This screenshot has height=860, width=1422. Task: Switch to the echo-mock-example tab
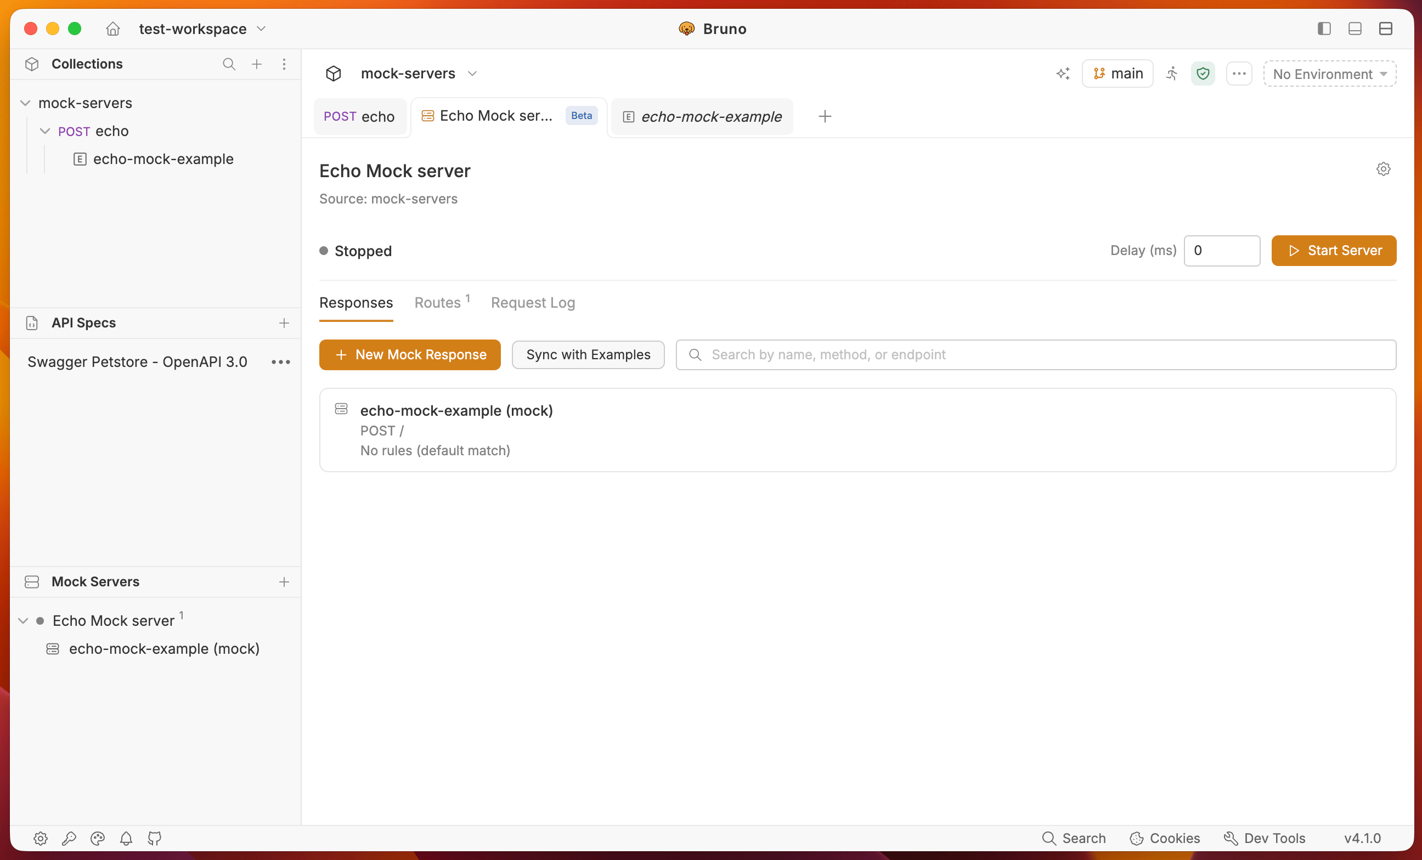click(702, 116)
